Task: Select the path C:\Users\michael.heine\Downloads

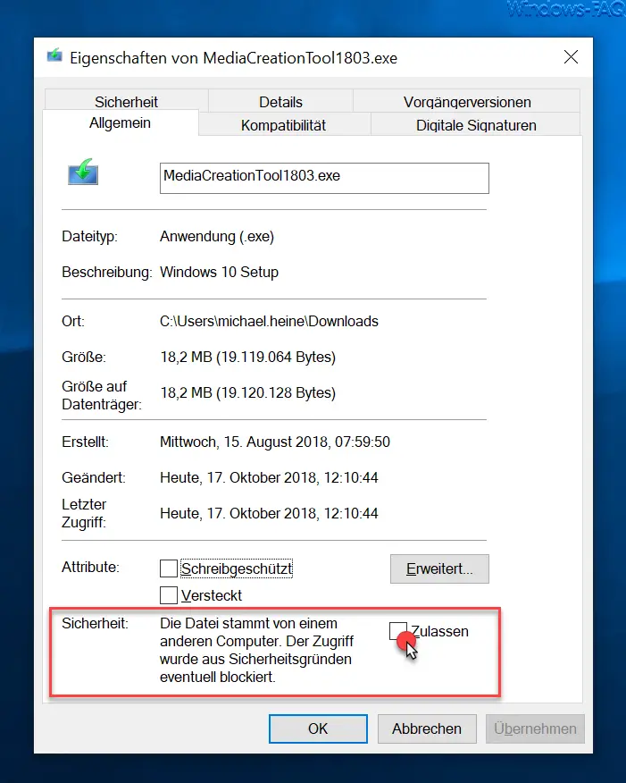Action: 269,321
